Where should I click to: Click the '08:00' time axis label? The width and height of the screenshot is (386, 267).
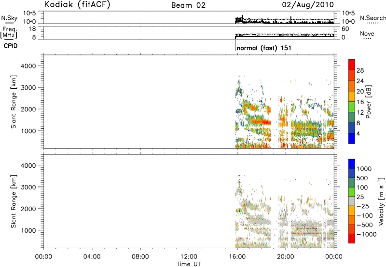(140, 257)
